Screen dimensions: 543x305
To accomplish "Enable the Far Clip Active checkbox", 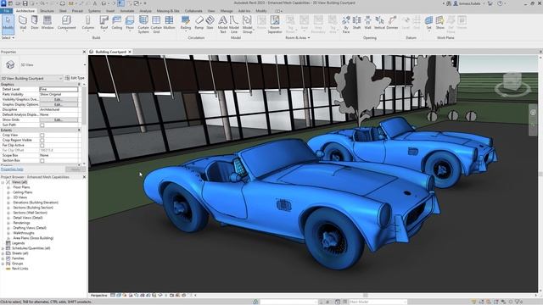I will tap(42, 145).
